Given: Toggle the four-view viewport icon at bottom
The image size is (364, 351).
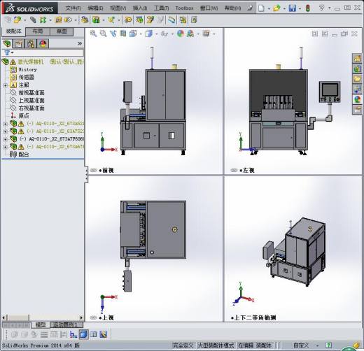Looking at the screenshot, I should tap(93, 334).
